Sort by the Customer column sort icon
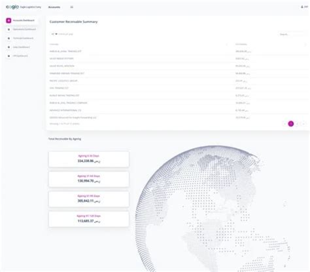The image size is (310, 272). coord(227,45)
